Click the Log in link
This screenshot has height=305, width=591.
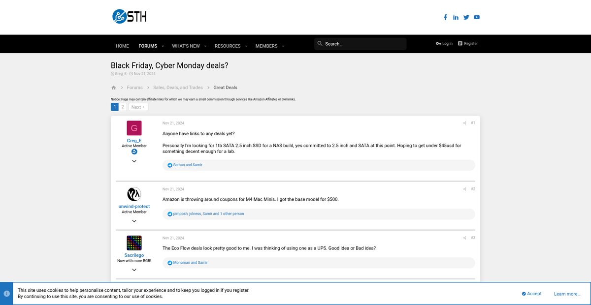click(x=444, y=43)
